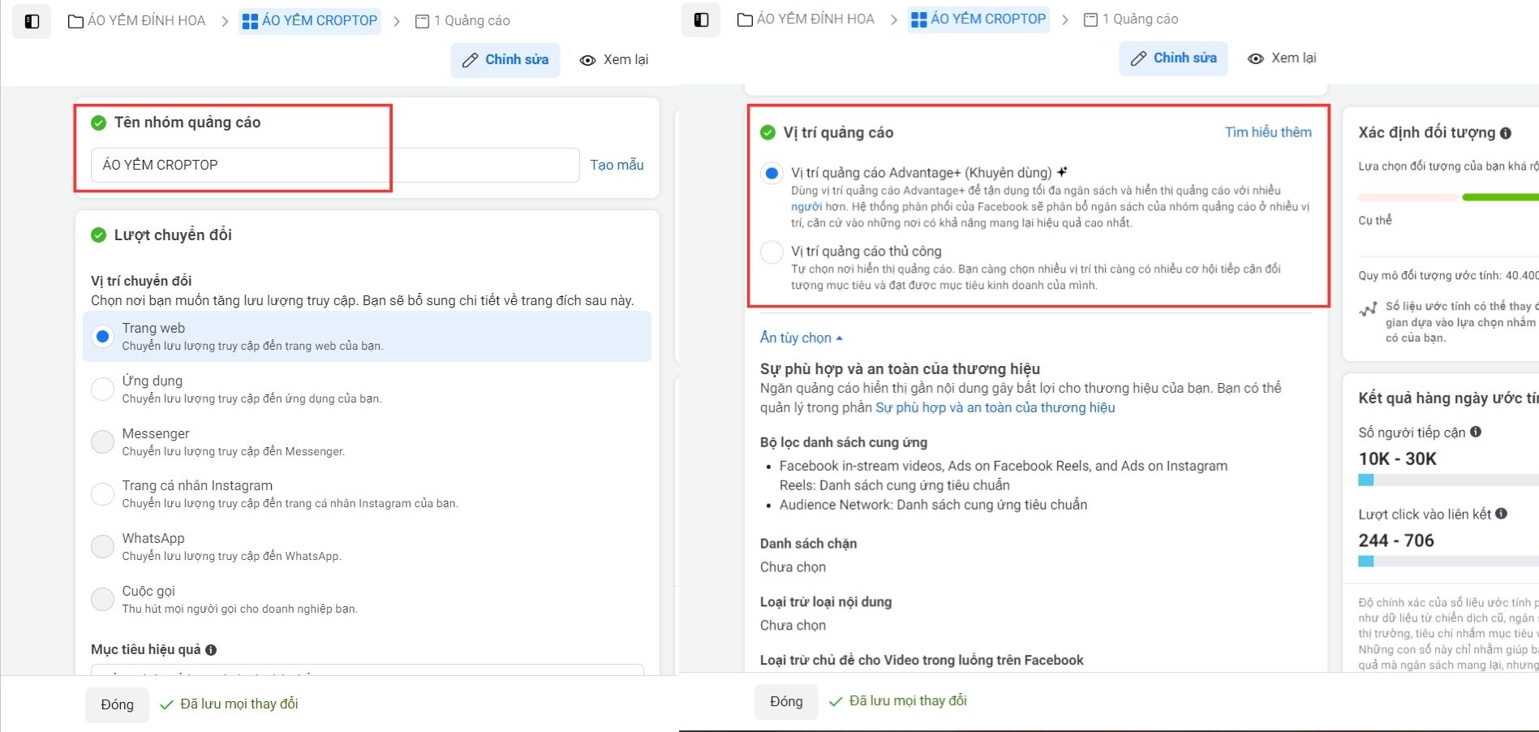Click 'Kết quả hàng ngày ước tính' heading
1539x732 pixels.
[1448, 398]
